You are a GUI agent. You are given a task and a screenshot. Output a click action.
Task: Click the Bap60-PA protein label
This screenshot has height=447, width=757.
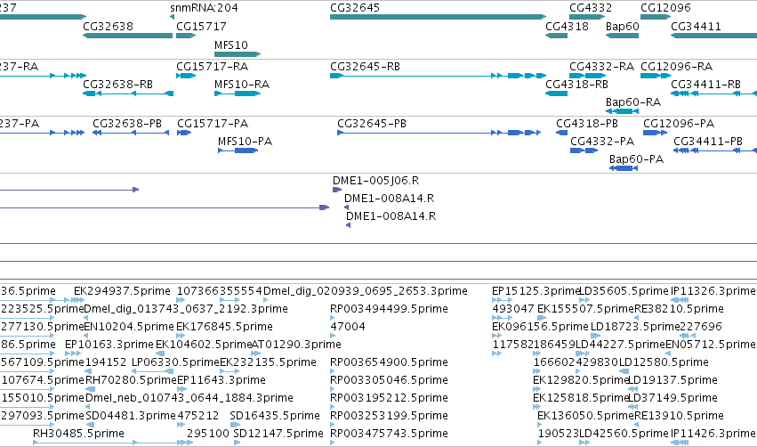[x=636, y=159]
